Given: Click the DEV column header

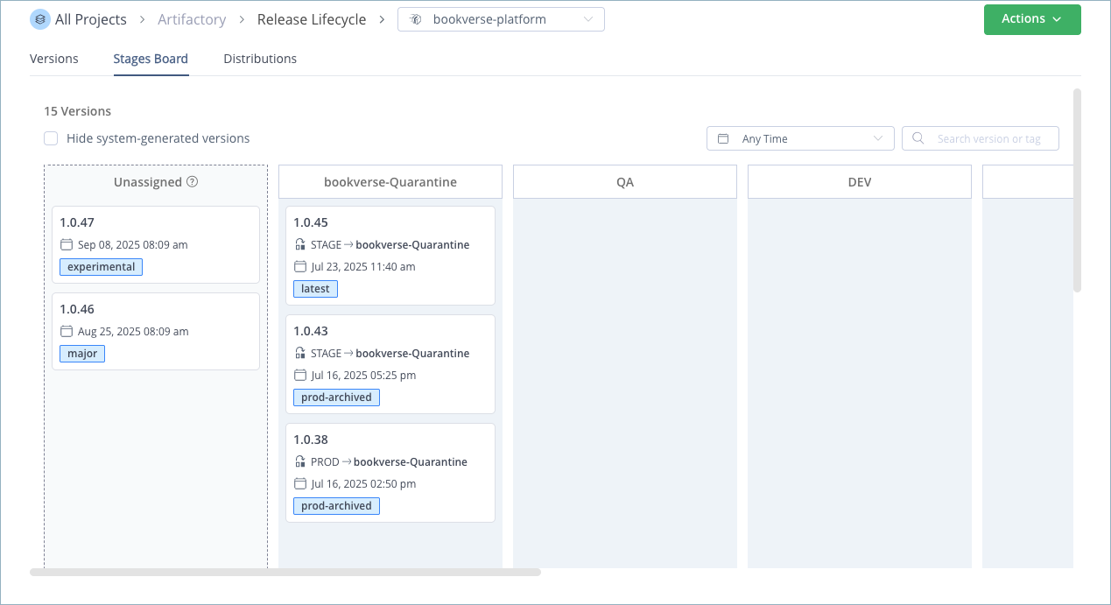Looking at the screenshot, I should pos(860,182).
